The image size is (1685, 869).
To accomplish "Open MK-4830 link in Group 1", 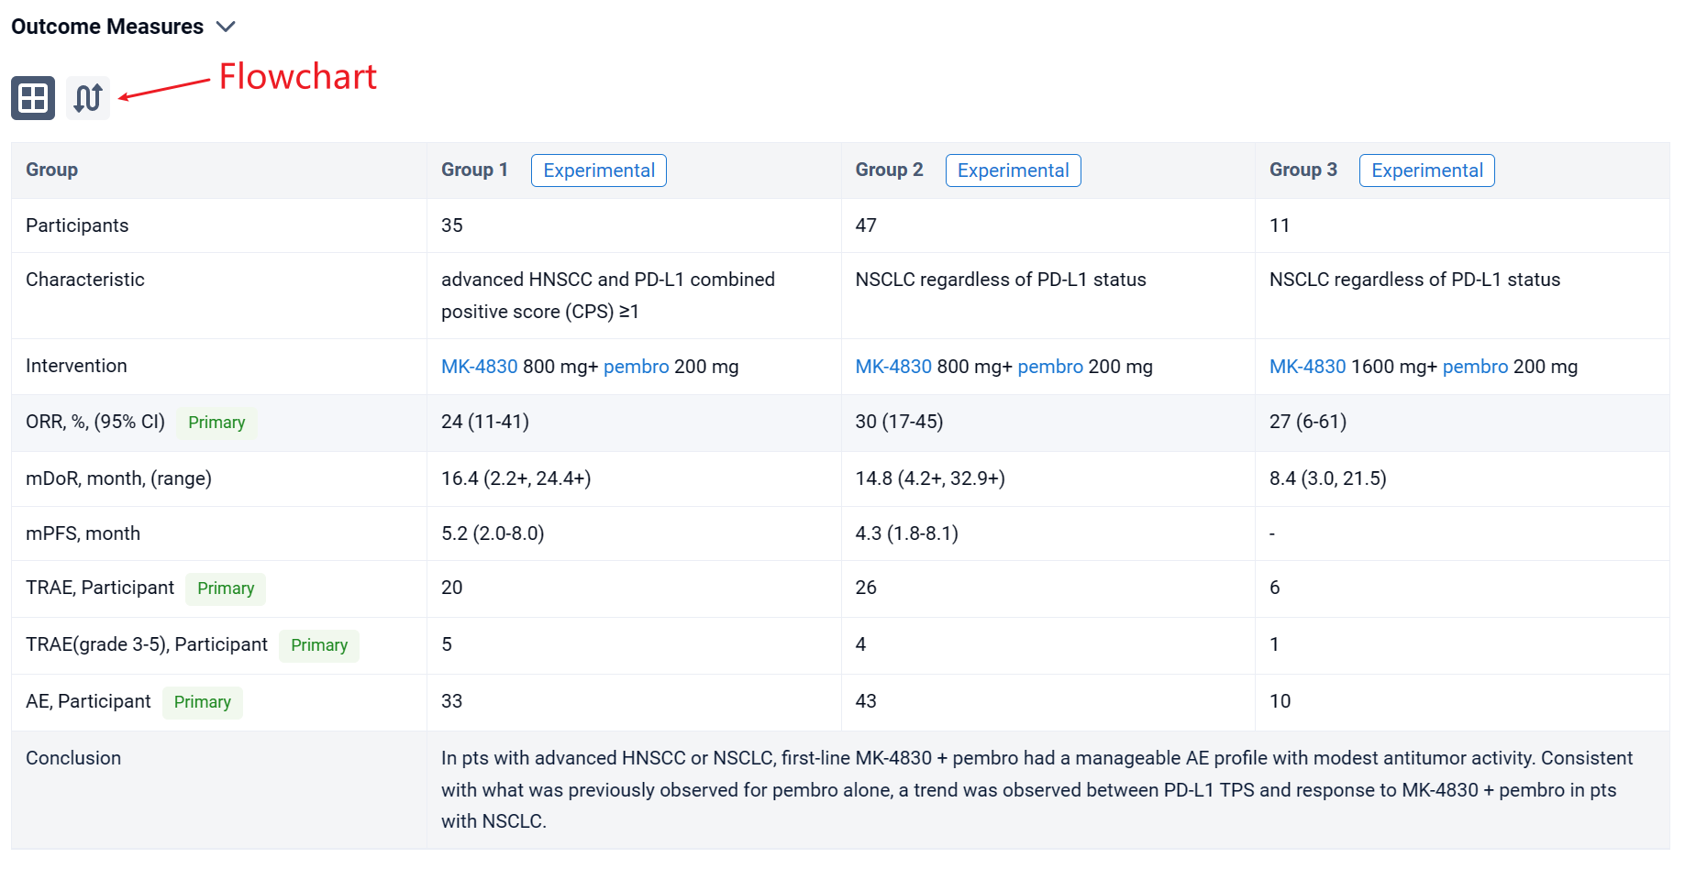I will [x=479, y=367].
